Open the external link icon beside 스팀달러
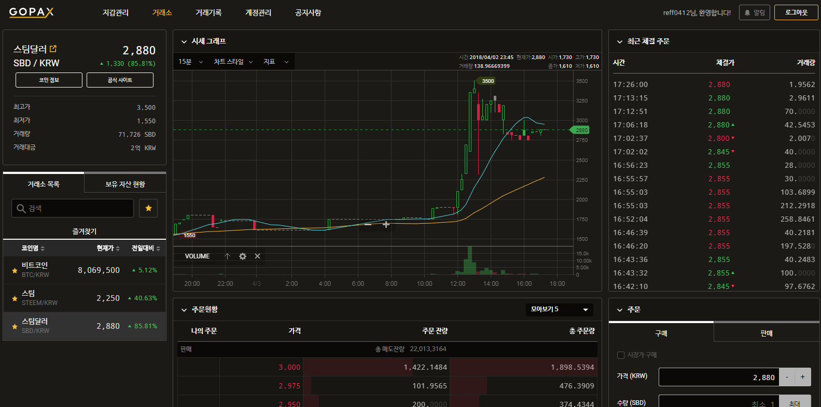The width and height of the screenshot is (821, 407). pyautogui.click(x=53, y=49)
